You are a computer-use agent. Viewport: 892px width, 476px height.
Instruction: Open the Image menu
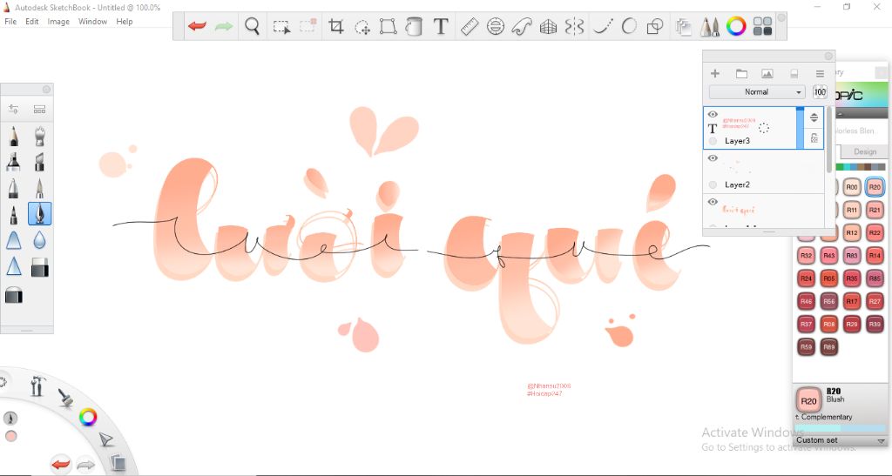coord(58,22)
